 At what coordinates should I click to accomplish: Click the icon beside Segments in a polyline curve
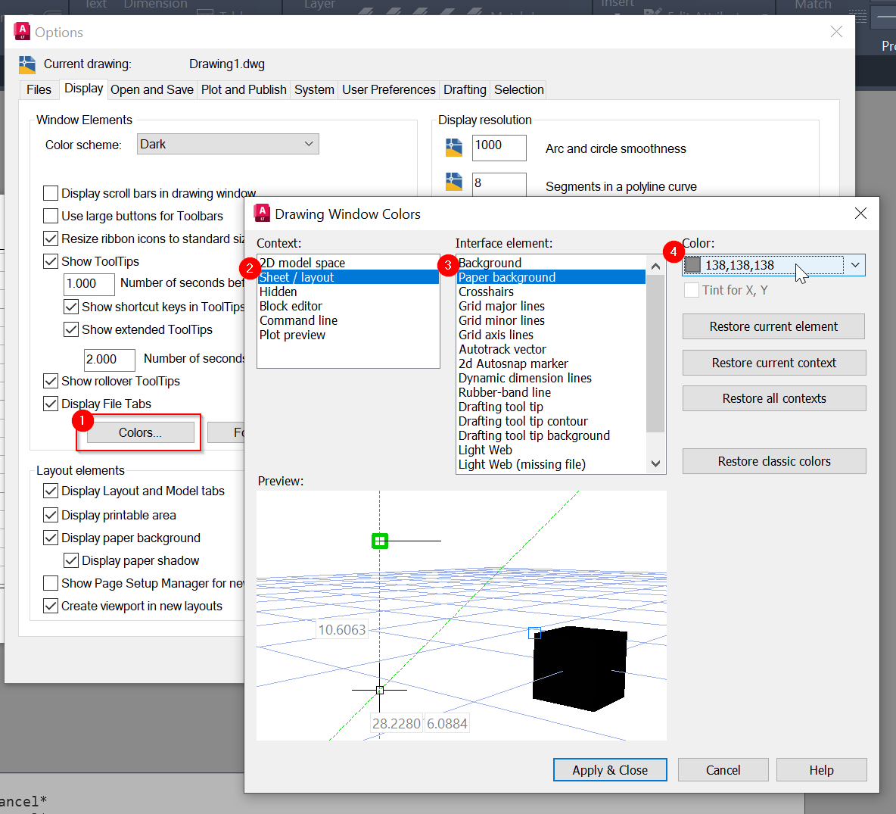(453, 182)
